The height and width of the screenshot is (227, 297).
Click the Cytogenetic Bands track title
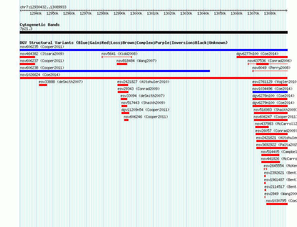40,25
